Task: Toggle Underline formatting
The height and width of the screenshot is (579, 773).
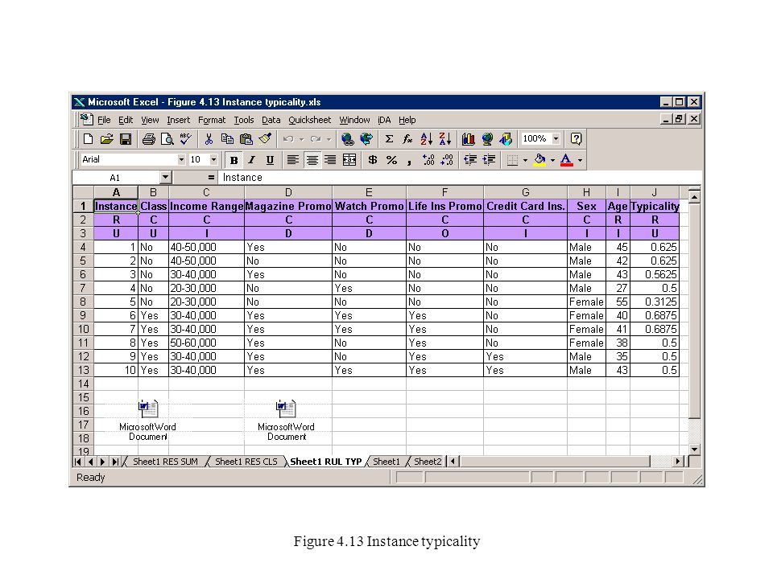Action: tap(271, 160)
